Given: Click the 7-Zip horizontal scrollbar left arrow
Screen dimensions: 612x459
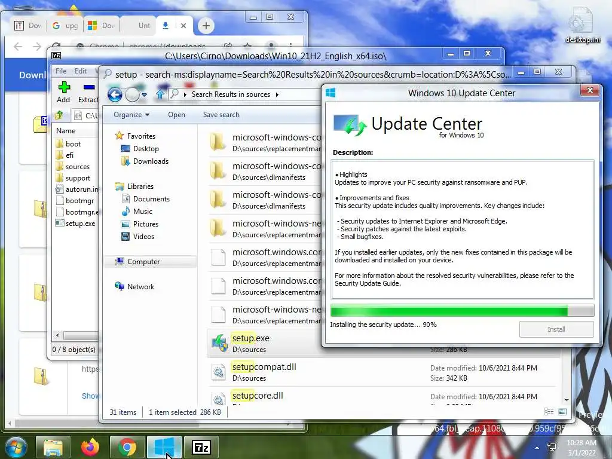Looking at the screenshot, I should click(58, 335).
